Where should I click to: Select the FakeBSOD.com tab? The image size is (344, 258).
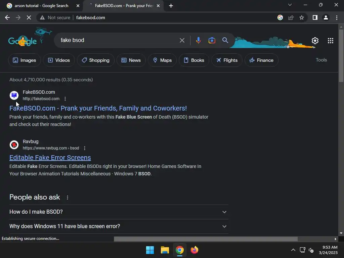point(124,6)
